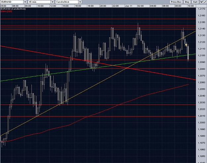This screenshot has height=163, width=207.
Task: Click the orange triangle marker on the chart
Action: 186,45
